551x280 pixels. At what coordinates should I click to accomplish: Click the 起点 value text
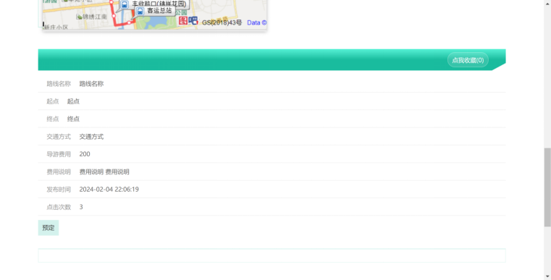coord(73,101)
